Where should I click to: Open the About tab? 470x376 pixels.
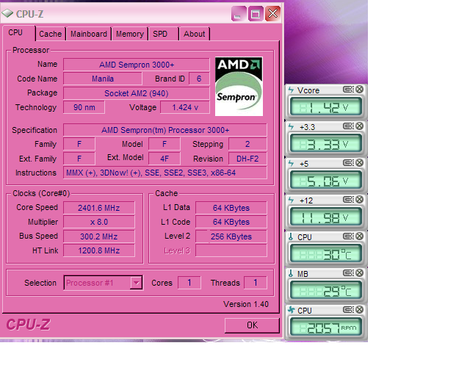(x=194, y=34)
